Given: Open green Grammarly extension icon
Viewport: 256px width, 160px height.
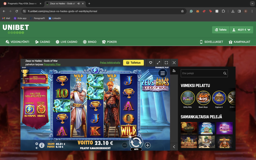Looking at the screenshot, I should 191,11.
